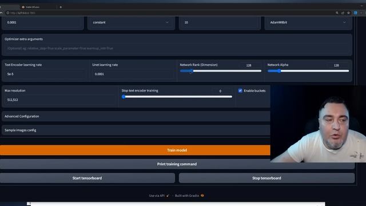Viewport: 366px width, 206px height.
Task: Bookmark this page with the star icon
Action: 348,13
